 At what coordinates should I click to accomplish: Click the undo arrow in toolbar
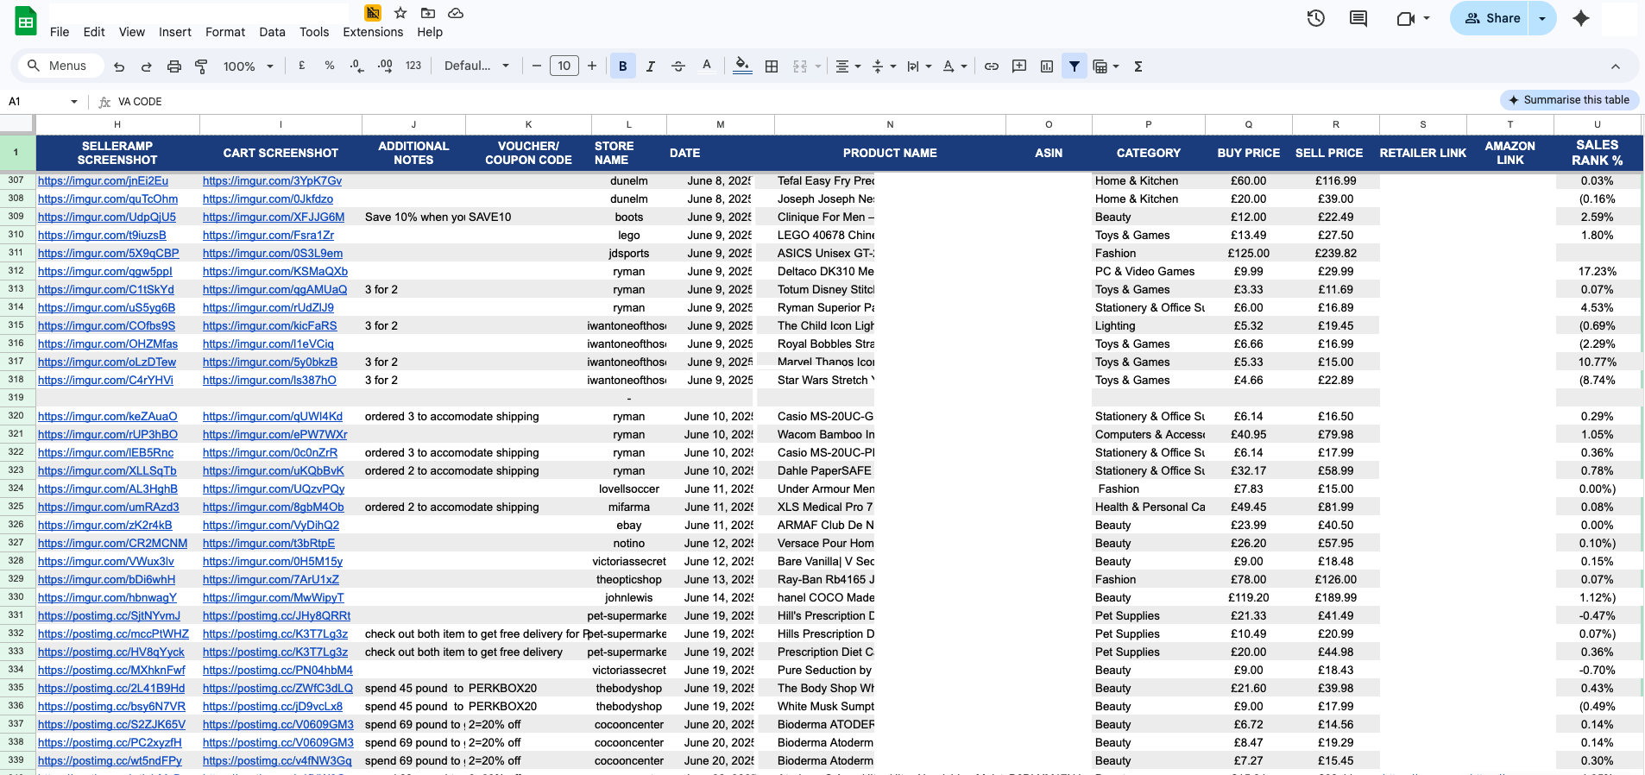[x=119, y=66]
